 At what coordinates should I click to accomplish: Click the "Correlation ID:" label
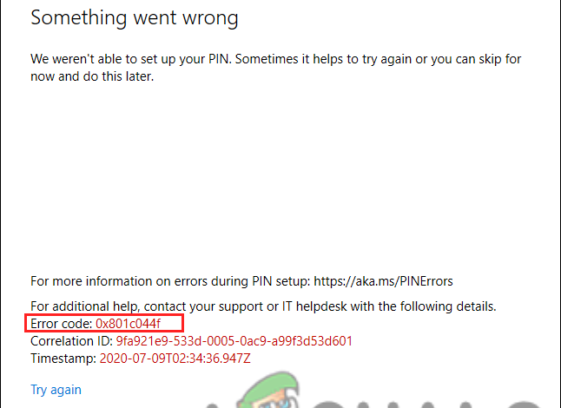point(72,341)
